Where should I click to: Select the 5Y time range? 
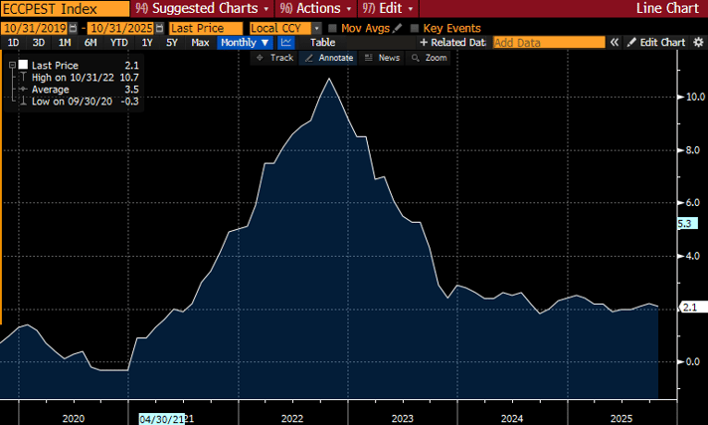(x=172, y=43)
